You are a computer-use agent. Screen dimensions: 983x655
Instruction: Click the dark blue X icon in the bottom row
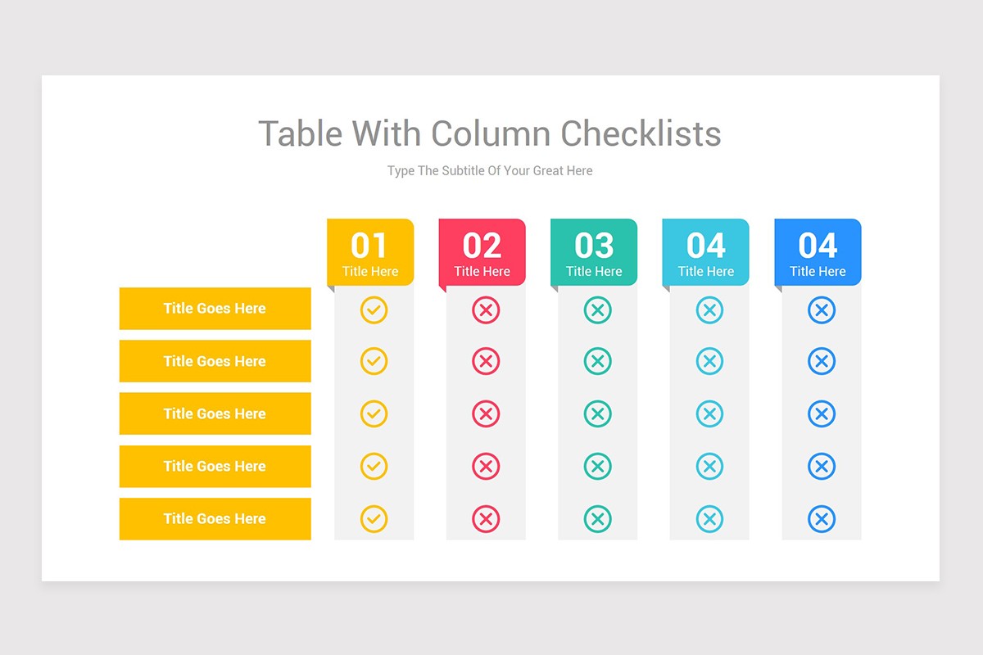pyautogui.click(x=822, y=519)
